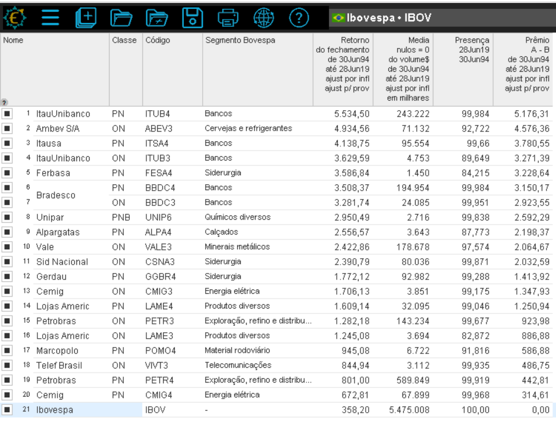556x421 pixels.
Task: Click the Economatica logo icon
Action: (13, 17)
